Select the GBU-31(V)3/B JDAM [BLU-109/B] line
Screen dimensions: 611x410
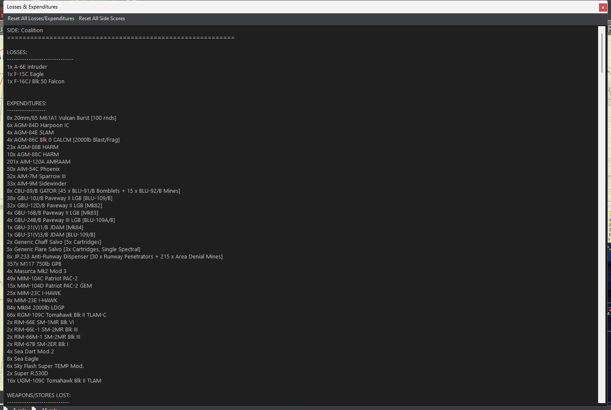coord(51,235)
